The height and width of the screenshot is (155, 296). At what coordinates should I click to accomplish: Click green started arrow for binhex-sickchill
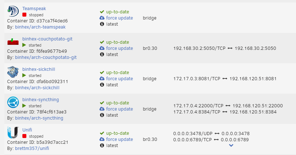[24, 76]
